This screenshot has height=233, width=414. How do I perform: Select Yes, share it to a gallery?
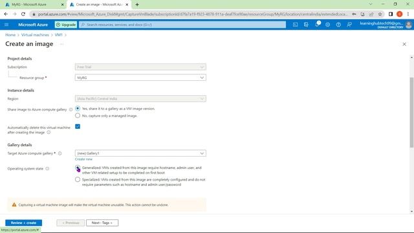tap(78, 108)
